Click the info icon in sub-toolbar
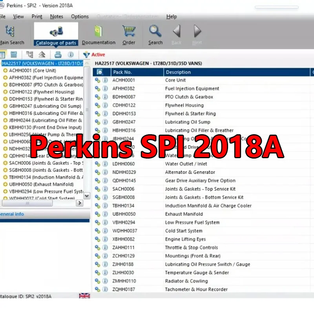314x314 pixels. [x=71, y=55]
